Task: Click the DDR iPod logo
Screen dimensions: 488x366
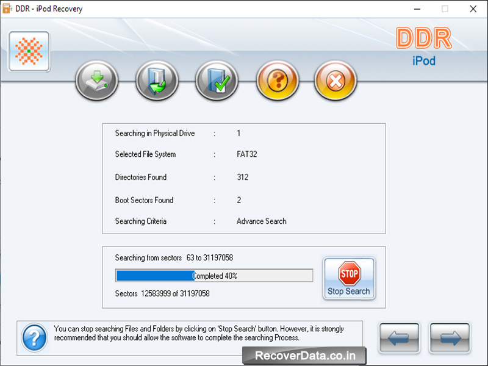Action: [x=424, y=46]
